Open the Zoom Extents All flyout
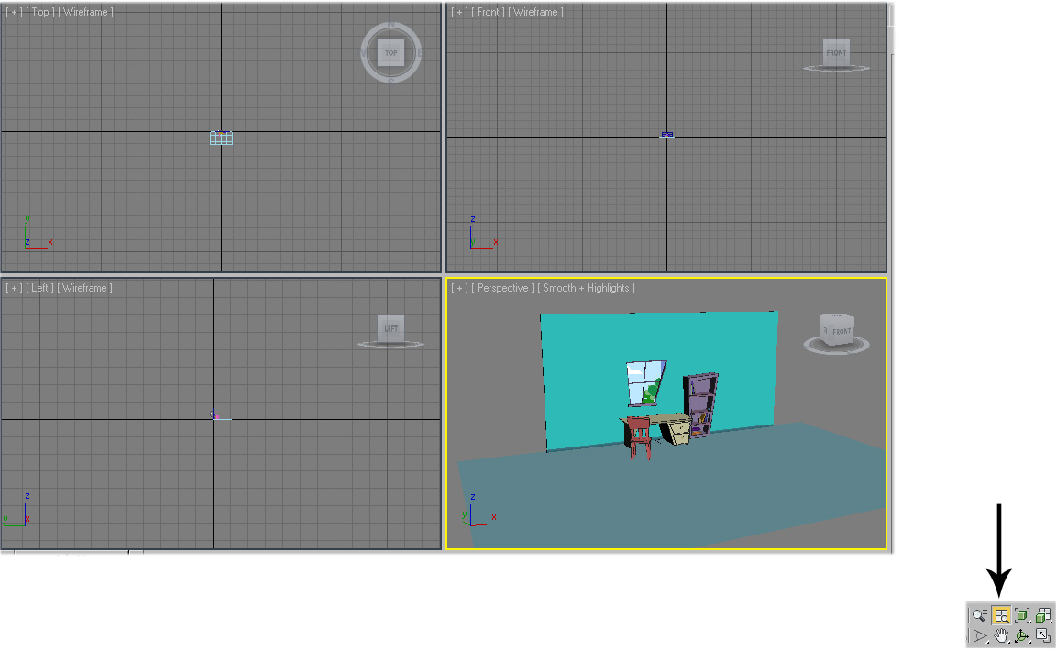The width and height of the screenshot is (1056, 651). 1050,623
